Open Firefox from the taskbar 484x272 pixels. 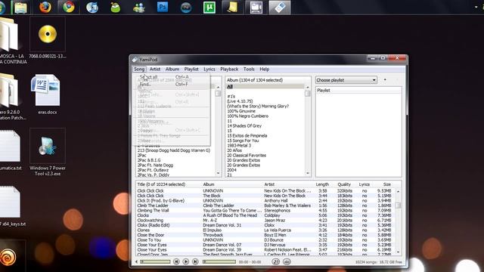(45, 7)
